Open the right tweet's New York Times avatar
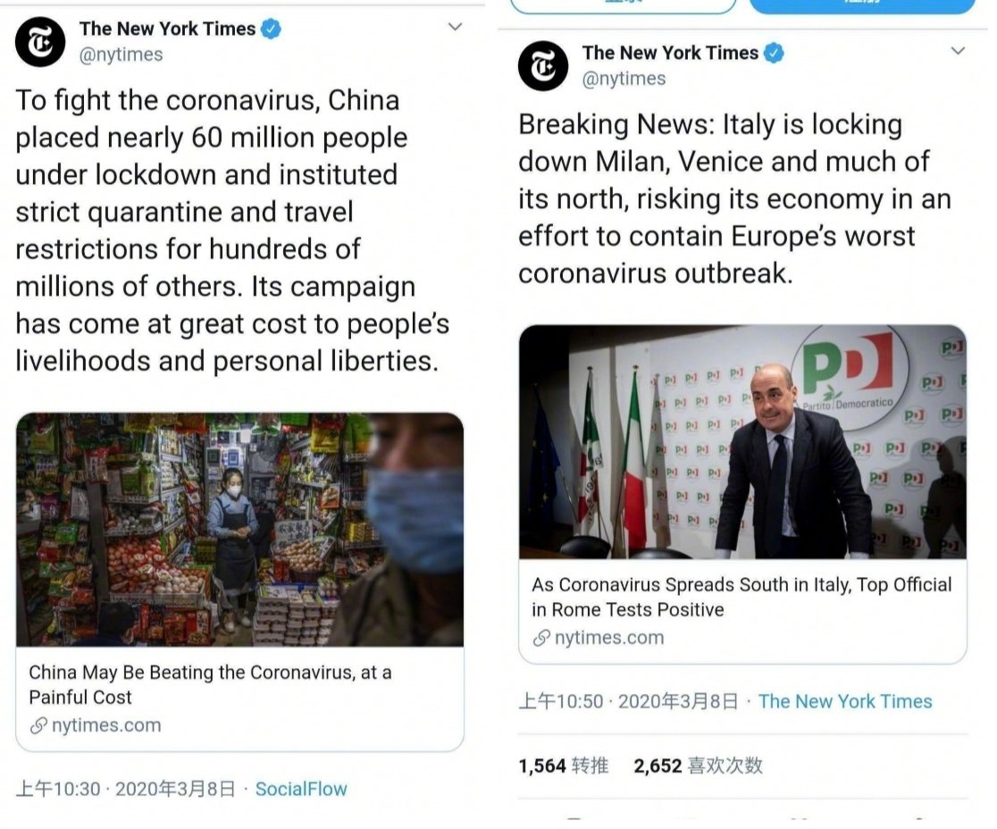The width and height of the screenshot is (997, 829). pos(543,66)
